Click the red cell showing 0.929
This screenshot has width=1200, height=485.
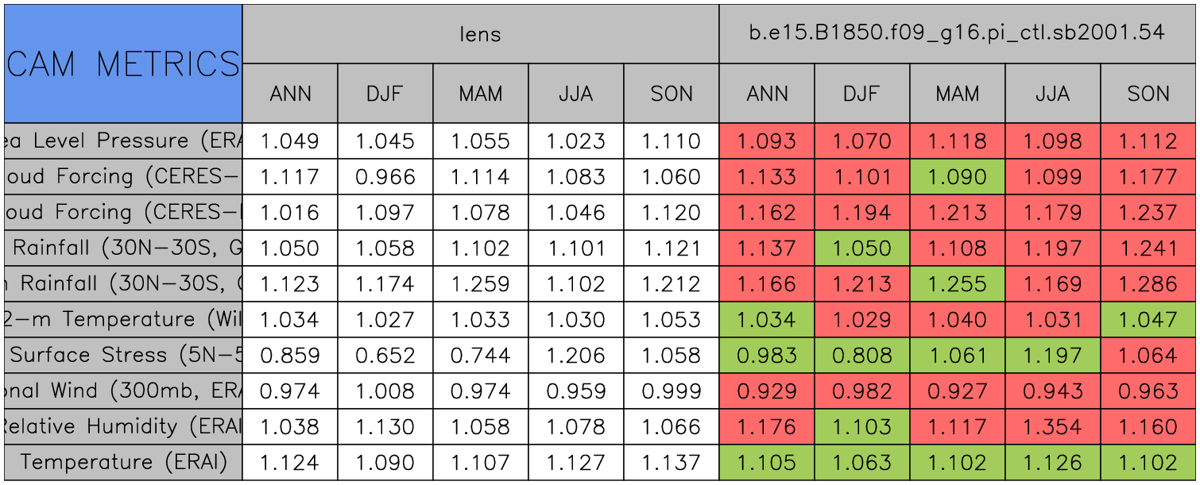pyautogui.click(x=766, y=391)
